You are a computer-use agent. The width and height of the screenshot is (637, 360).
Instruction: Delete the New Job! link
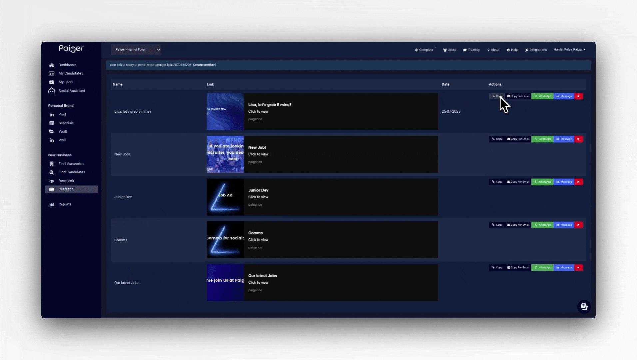[x=578, y=139]
